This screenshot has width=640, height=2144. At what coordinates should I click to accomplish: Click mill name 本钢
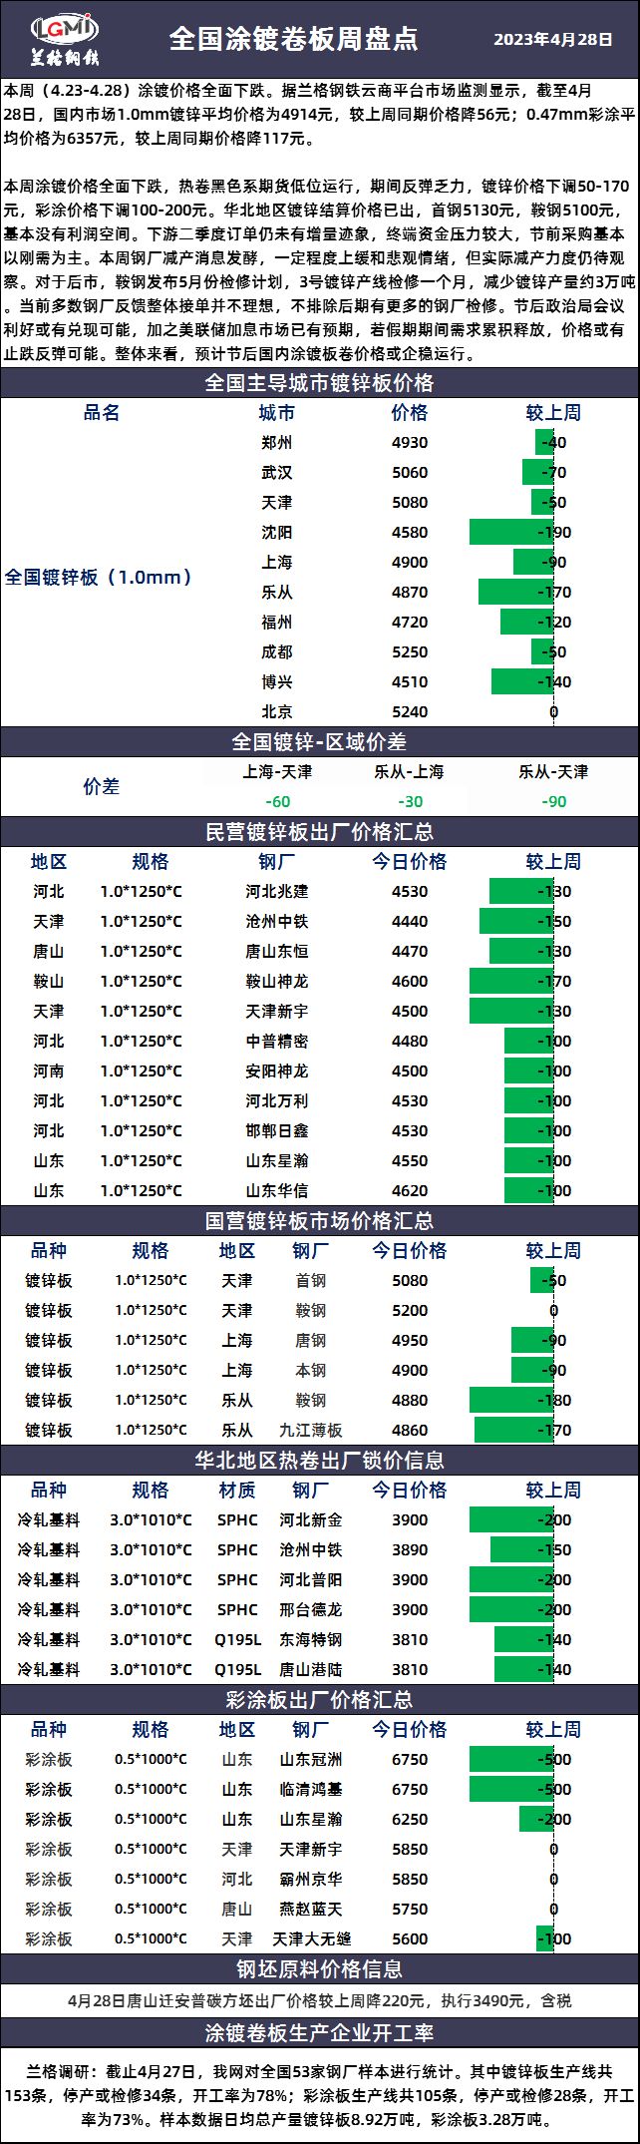coord(310,1371)
